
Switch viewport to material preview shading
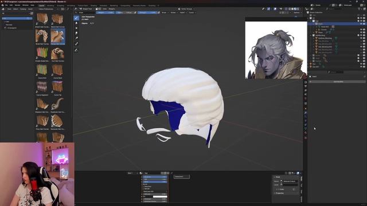tap(295, 9)
